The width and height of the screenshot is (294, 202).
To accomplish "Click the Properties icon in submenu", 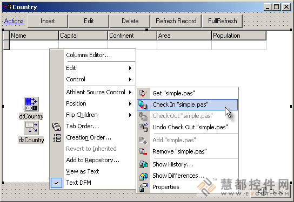I will coord(143,187).
